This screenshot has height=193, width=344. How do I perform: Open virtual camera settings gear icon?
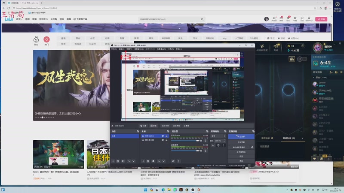point(252,147)
